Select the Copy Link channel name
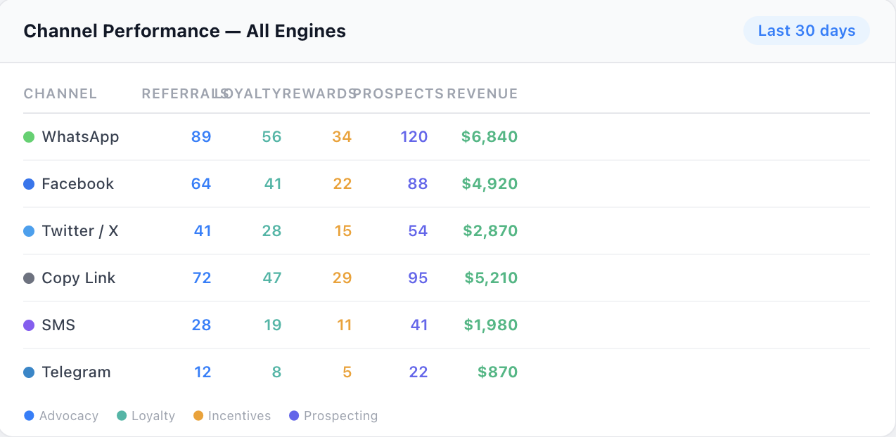The image size is (896, 437). click(78, 278)
